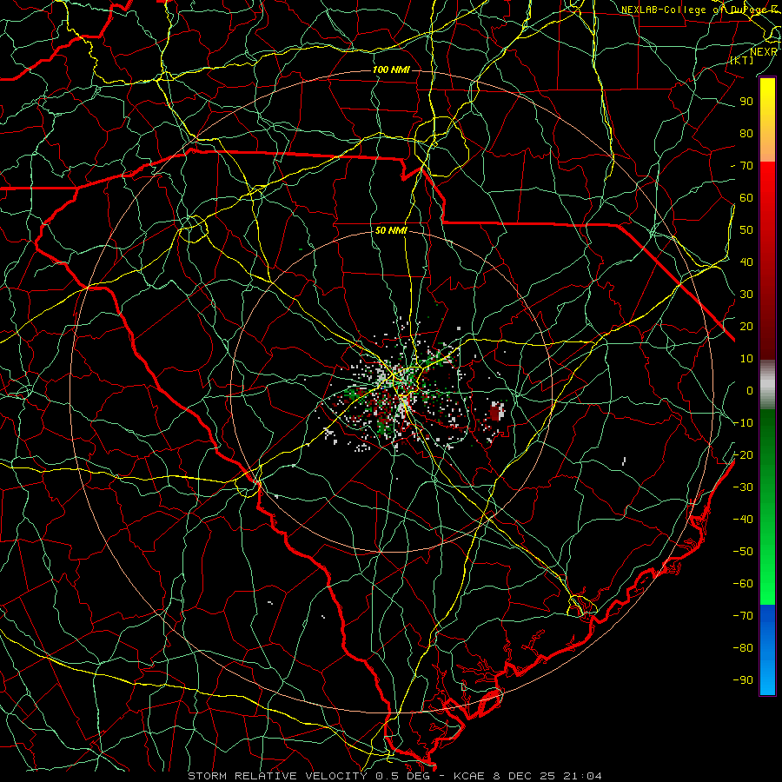Screen dimensions: 782x782
Task: Click the -30 value on velocity scale
Action: 743,487
